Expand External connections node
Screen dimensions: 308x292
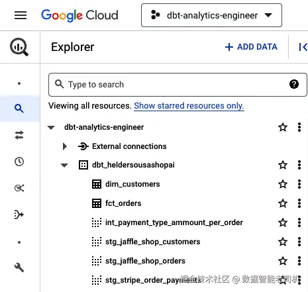tap(65, 146)
